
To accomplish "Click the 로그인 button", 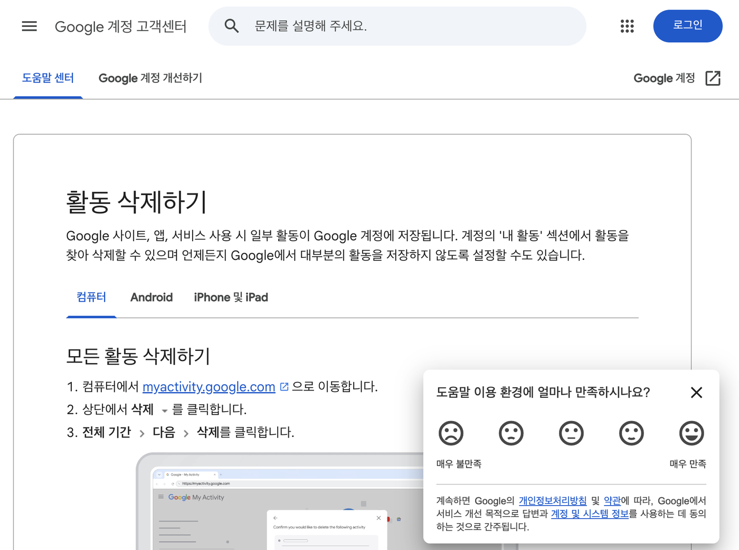I will point(688,26).
